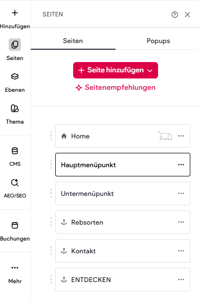
Task: Open the AEO/SEO search tool
Action: pyautogui.click(x=15, y=183)
